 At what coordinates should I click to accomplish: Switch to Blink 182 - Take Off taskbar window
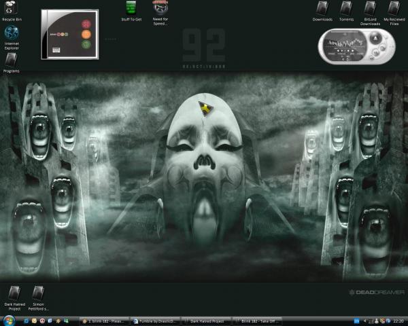click(257, 321)
